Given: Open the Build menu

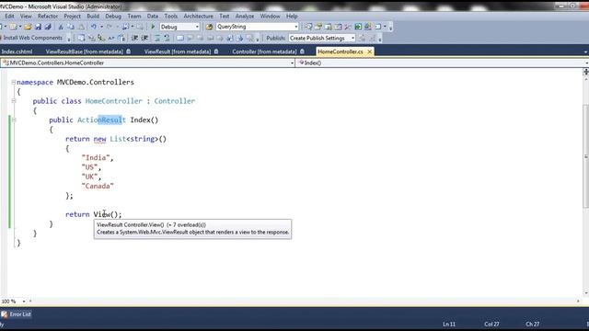Looking at the screenshot, I should 93,17.
